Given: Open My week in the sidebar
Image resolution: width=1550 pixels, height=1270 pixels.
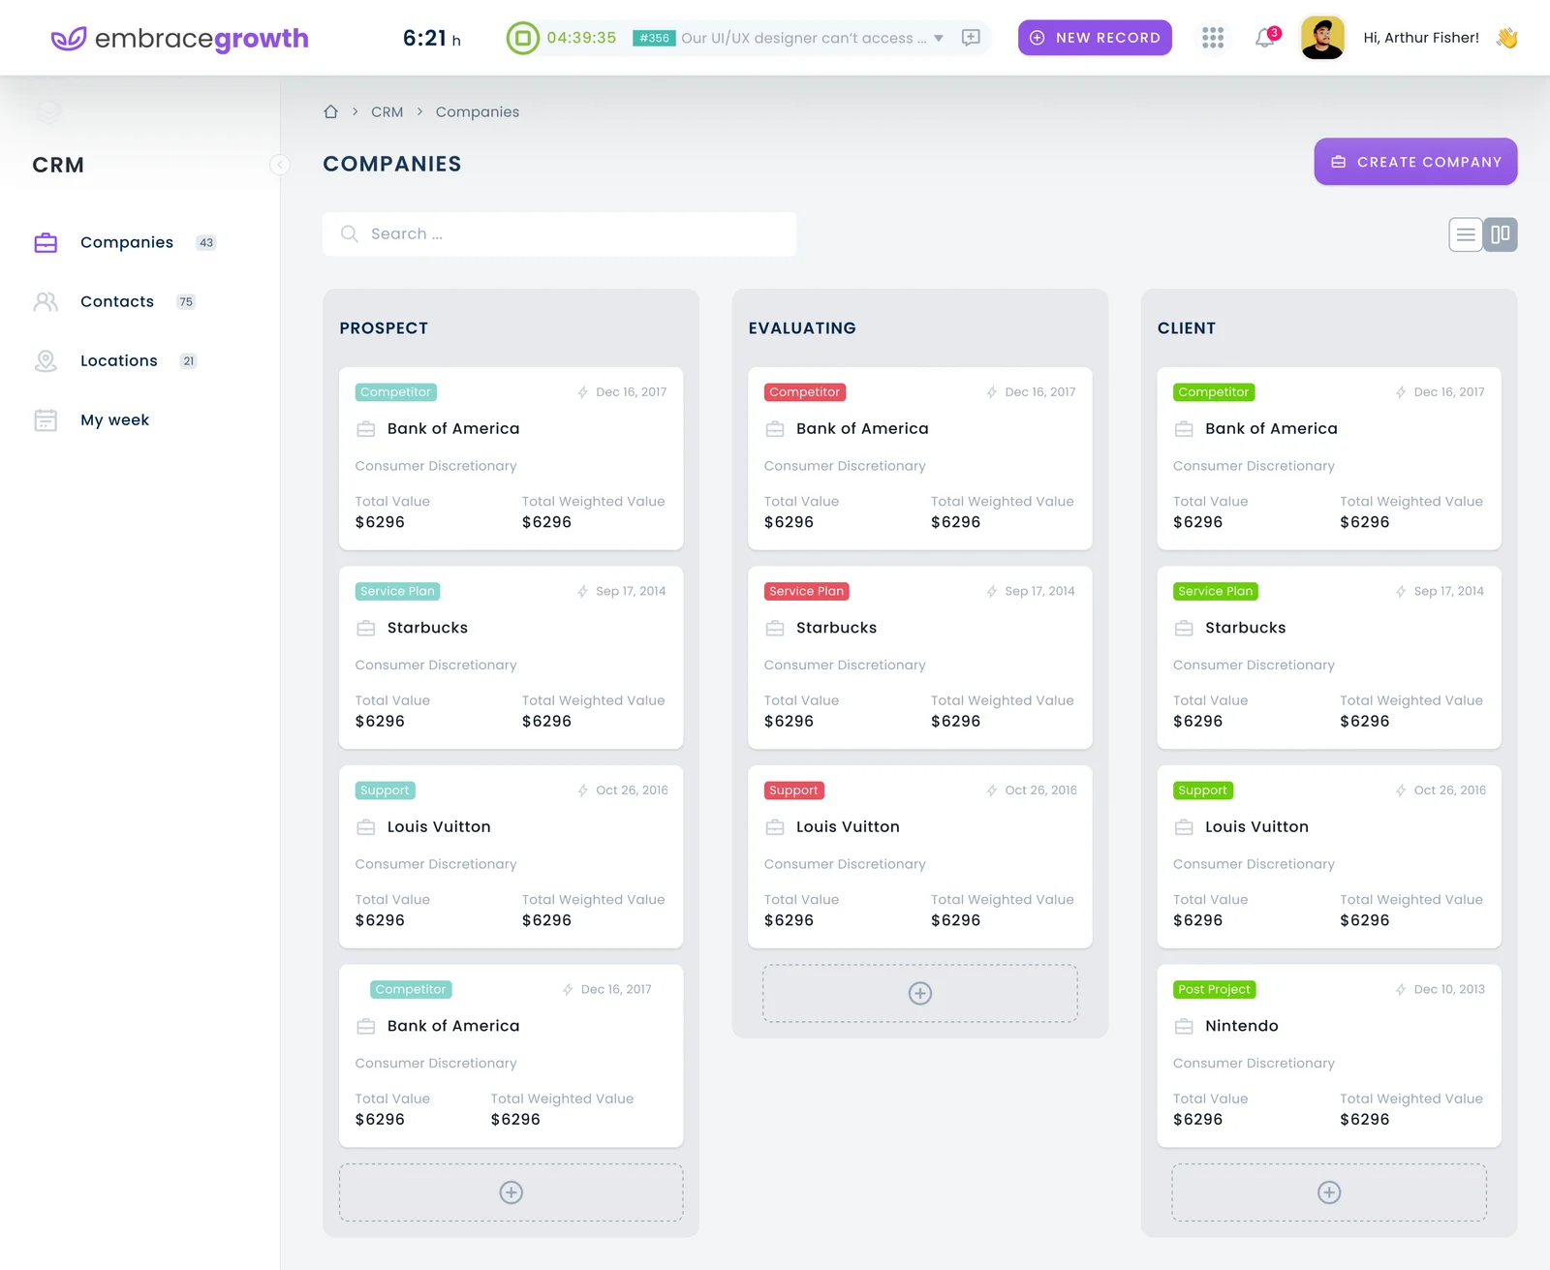Looking at the screenshot, I should pyautogui.click(x=114, y=420).
